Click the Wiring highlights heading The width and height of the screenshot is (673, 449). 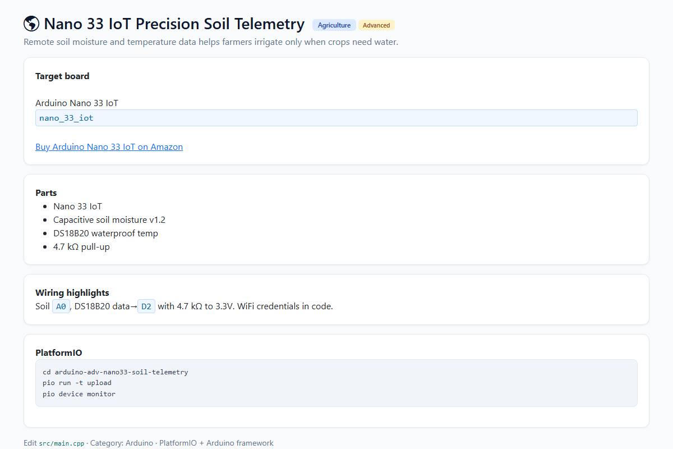(72, 292)
